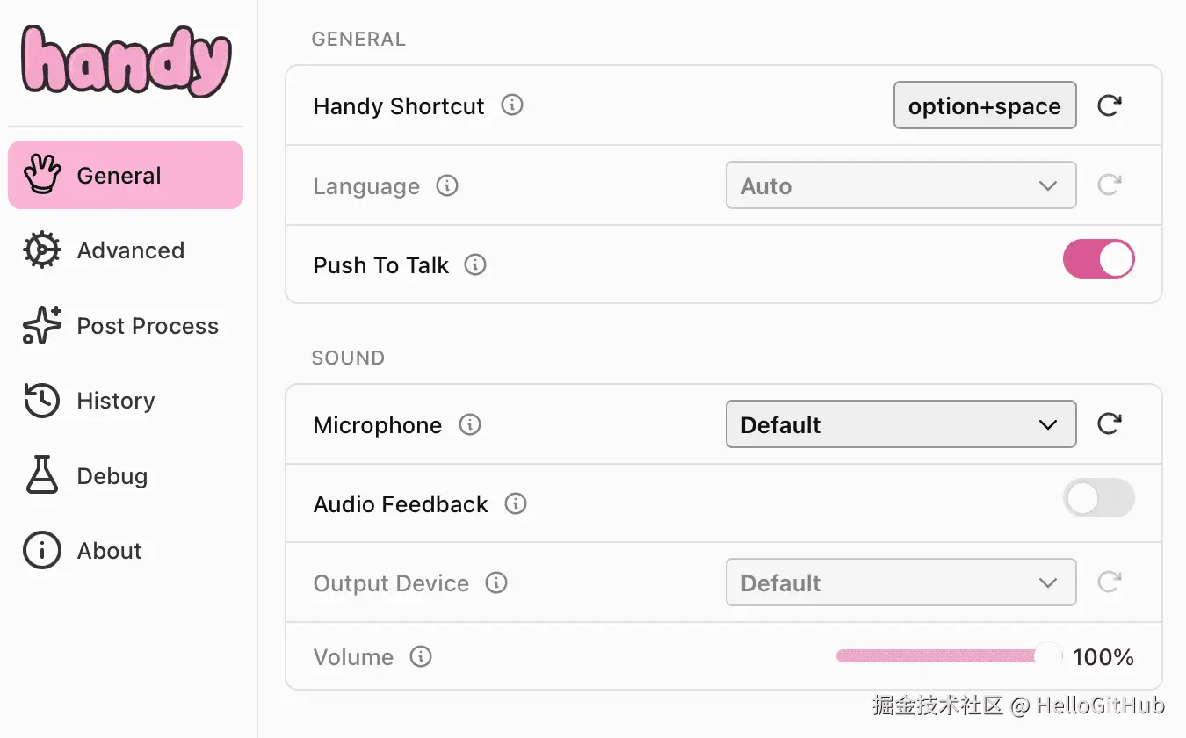Open the Output Device dropdown
Screen dimensions: 1186x738
[x=900, y=582]
